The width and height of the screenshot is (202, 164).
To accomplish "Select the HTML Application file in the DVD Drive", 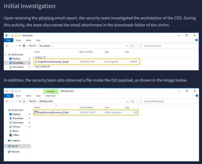I will 53,112.
